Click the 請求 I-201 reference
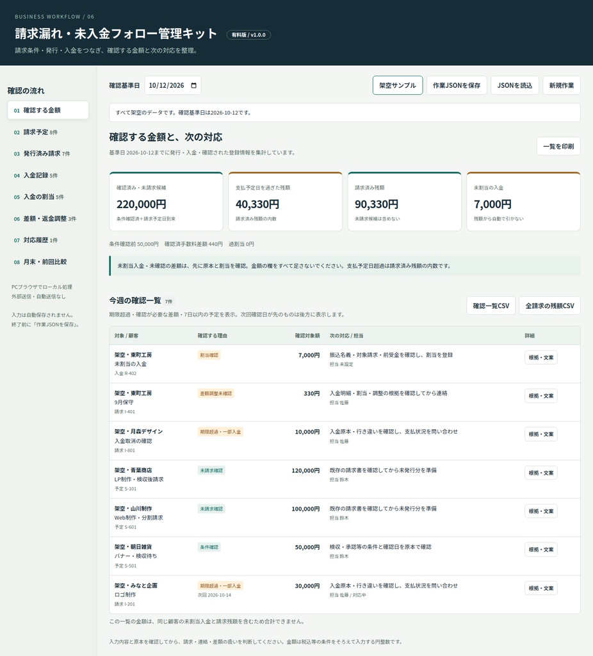Viewport: 593px width, 656px height. (125, 604)
